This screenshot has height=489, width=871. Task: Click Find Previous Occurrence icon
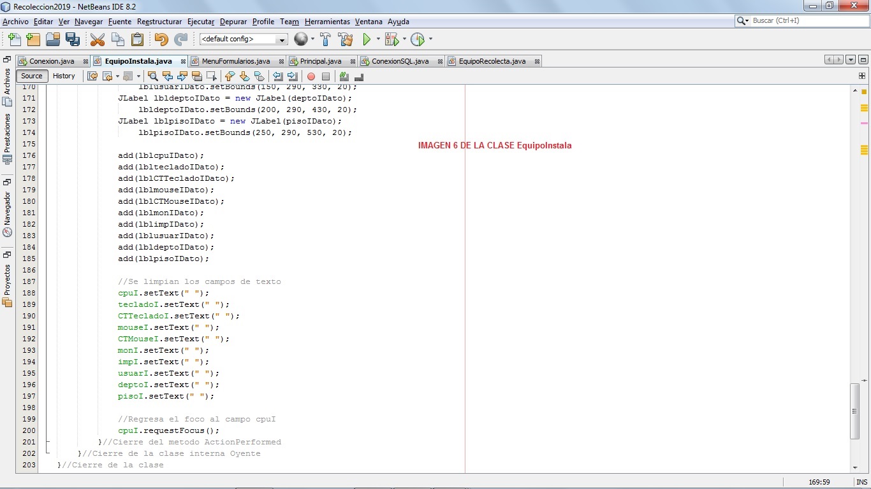(168, 76)
